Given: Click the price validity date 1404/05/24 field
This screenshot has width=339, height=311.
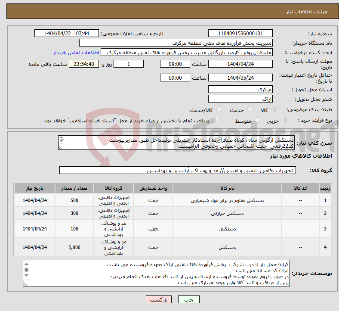Looking at the screenshot, I should point(240,78).
